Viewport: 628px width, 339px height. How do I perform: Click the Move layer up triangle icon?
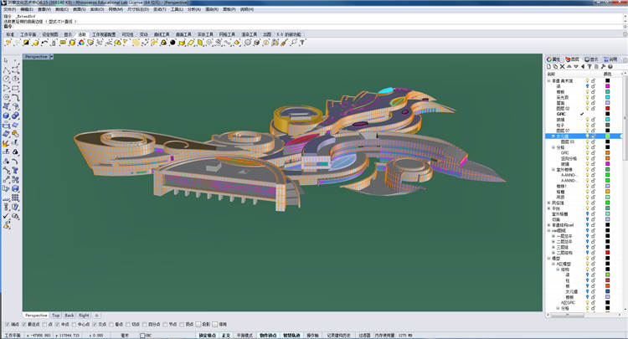tap(569, 66)
